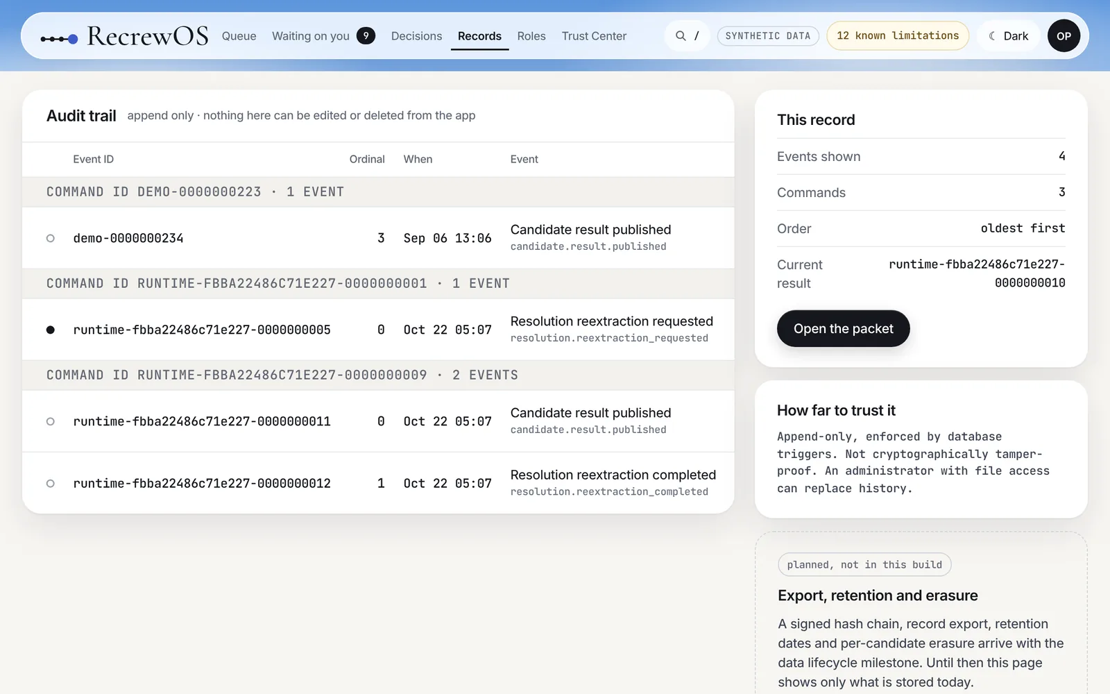This screenshot has height=694, width=1110.
Task: Click the RecrewOS logo
Action: click(124, 36)
